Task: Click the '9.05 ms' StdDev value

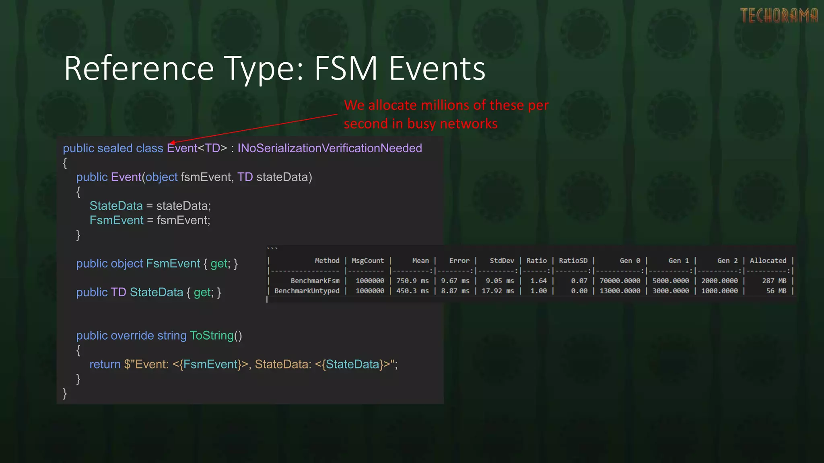Action: pos(500,281)
